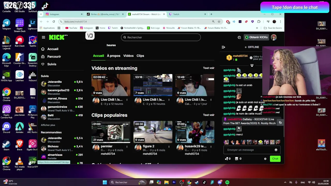Open options for third Live Chill video
331x186 pixels.
tap(211, 100)
